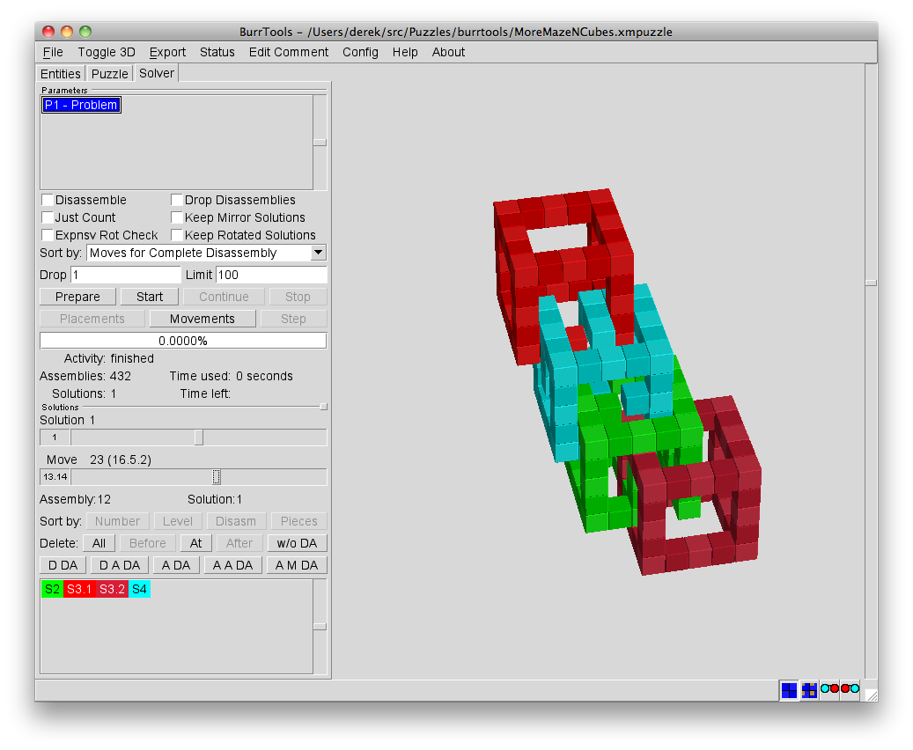Click the Prepare button
This screenshot has height=750, width=913.
coord(77,296)
